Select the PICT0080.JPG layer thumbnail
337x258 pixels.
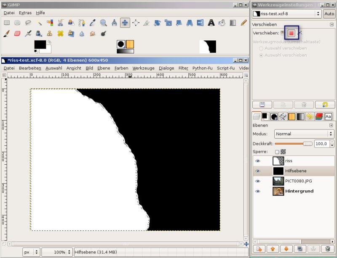pos(278,181)
